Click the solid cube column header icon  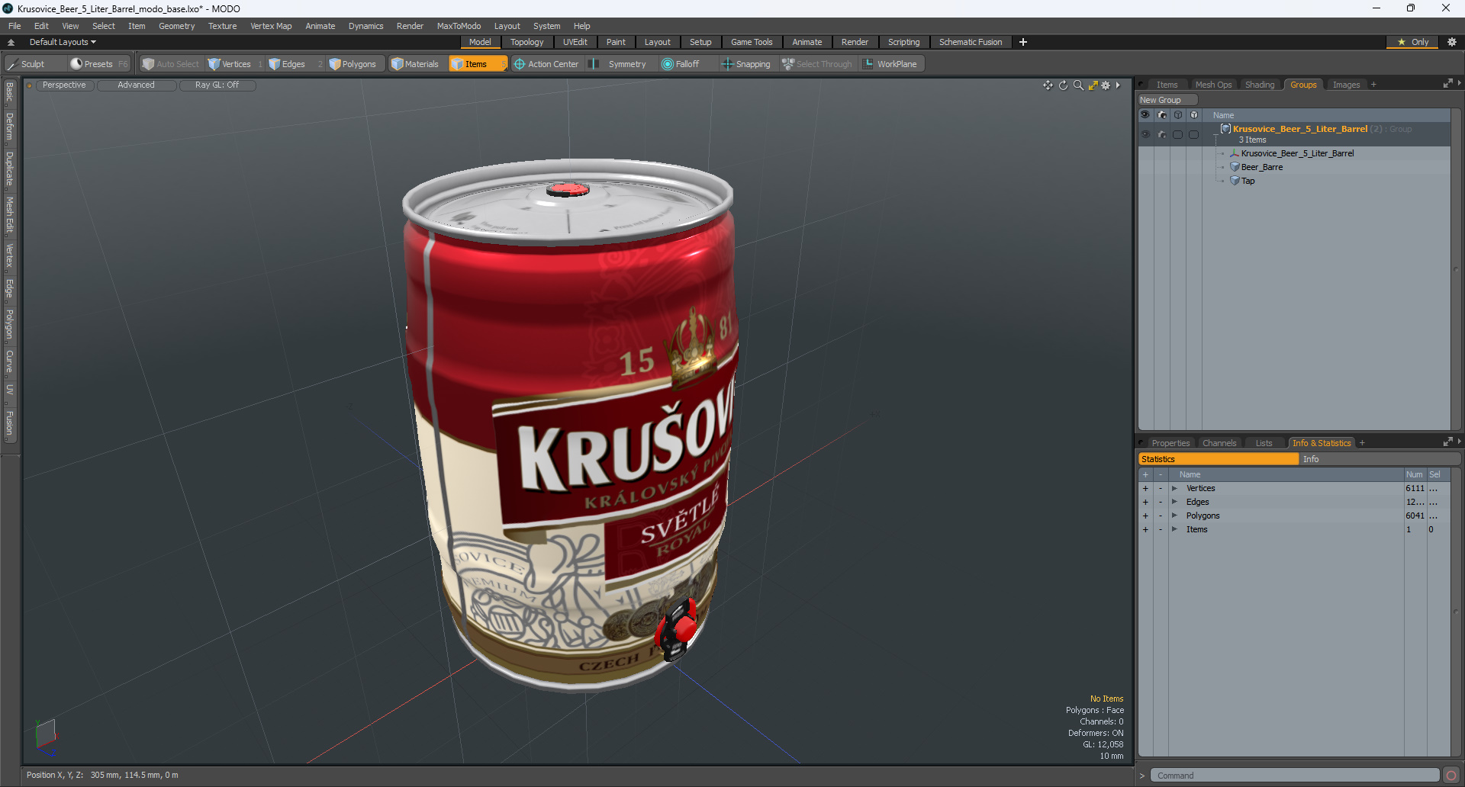coord(1194,115)
